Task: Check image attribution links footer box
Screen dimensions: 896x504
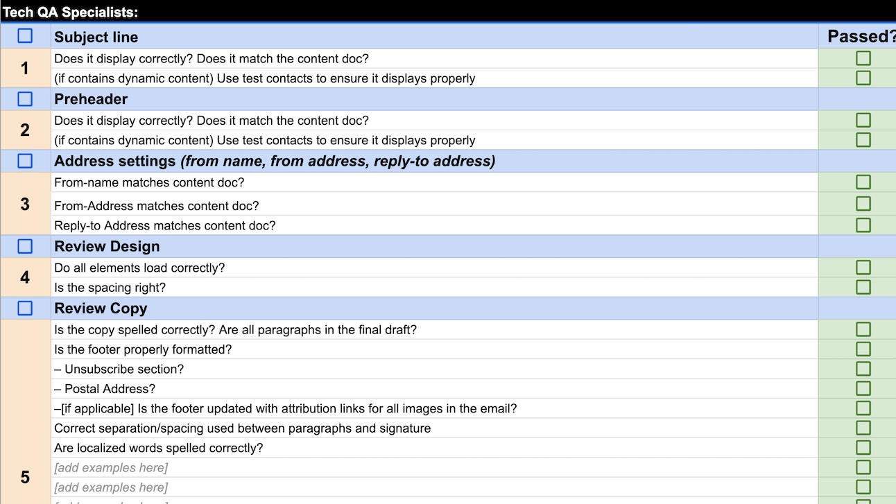Action: [x=863, y=408]
